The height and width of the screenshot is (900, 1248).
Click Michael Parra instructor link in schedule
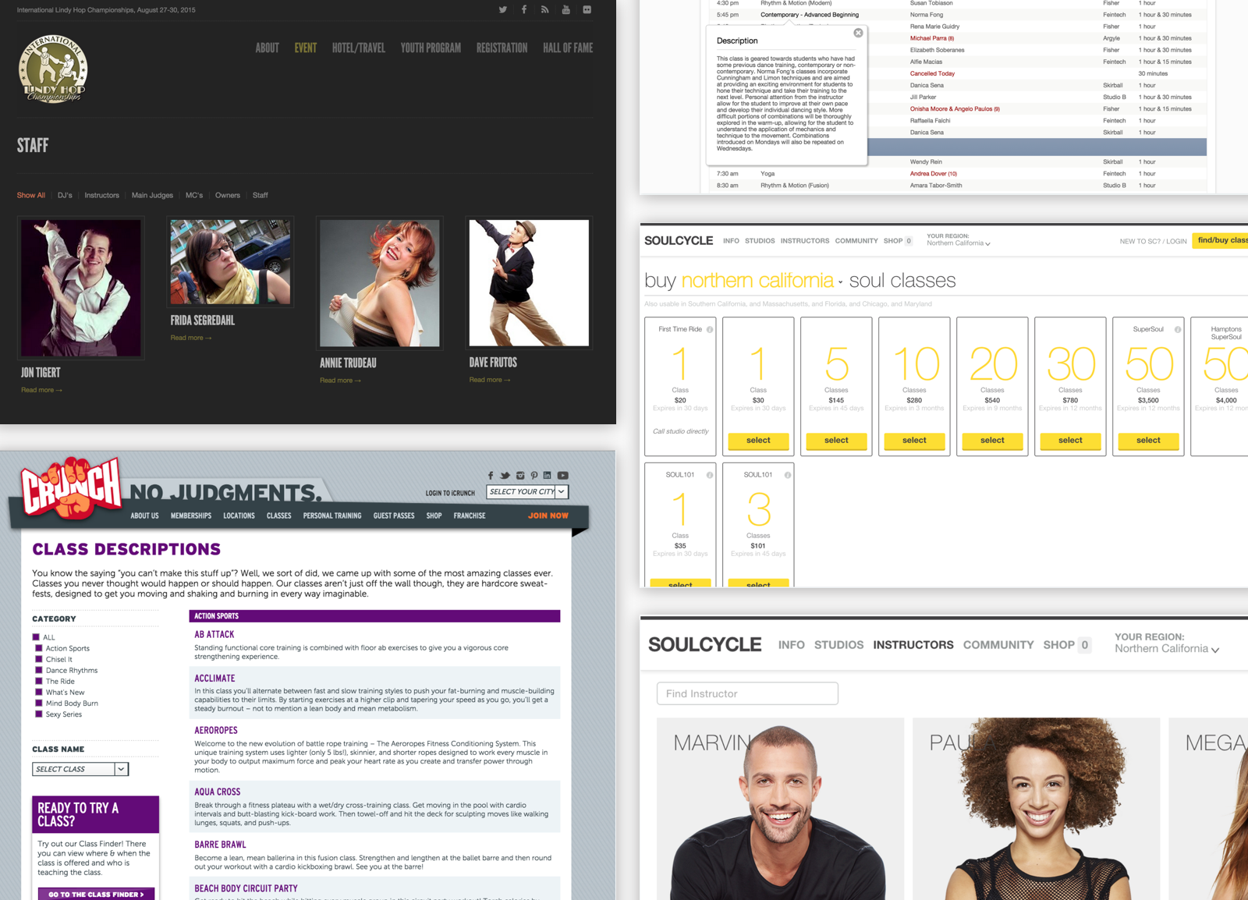coord(932,38)
